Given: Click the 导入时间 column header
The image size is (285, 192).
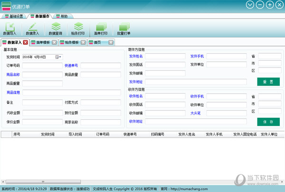Looking at the screenshot, I should [75, 134].
